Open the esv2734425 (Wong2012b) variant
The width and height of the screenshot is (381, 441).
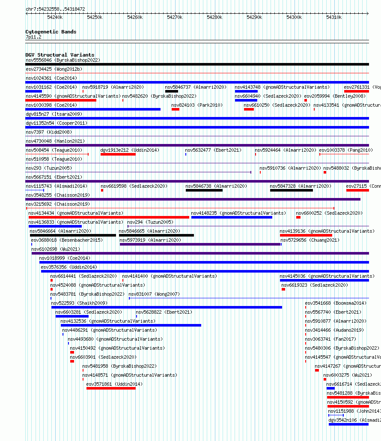coord(54,69)
